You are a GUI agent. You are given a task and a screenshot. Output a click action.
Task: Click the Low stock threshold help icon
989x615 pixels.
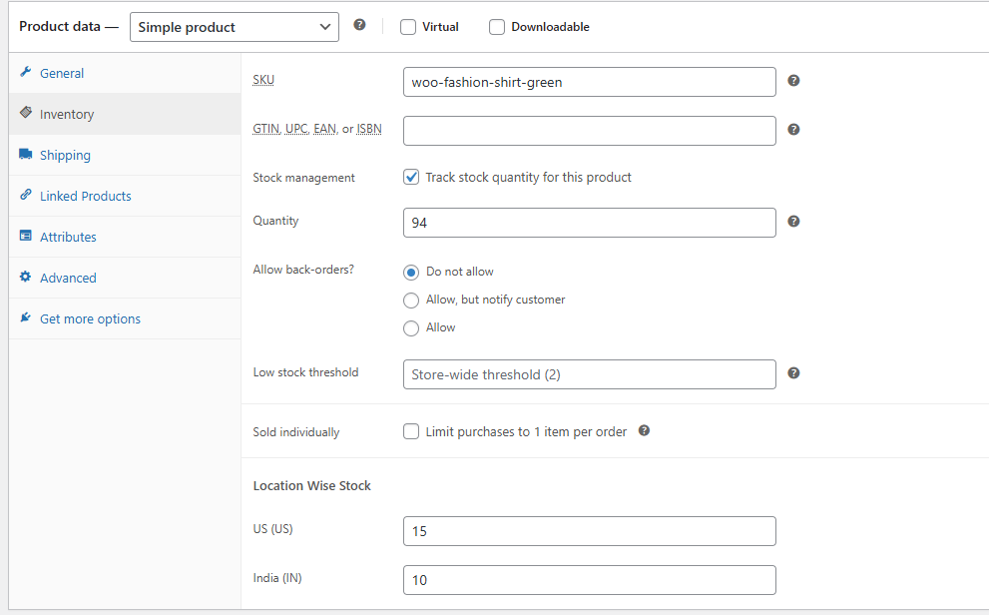[x=793, y=373]
